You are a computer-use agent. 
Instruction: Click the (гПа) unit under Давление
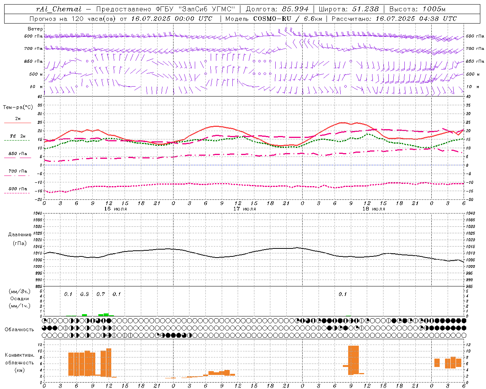coord(19,244)
